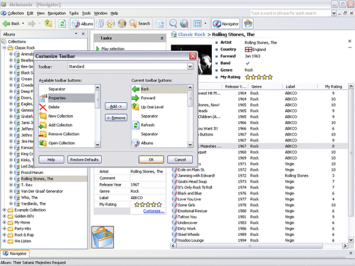Select Up One Level in current buttons
The width and height of the screenshot is (355, 266).
[153, 107]
